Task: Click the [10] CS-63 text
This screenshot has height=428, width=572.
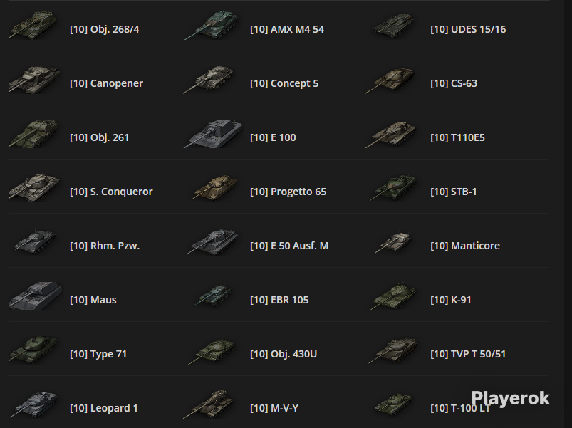Action: pyautogui.click(x=454, y=83)
